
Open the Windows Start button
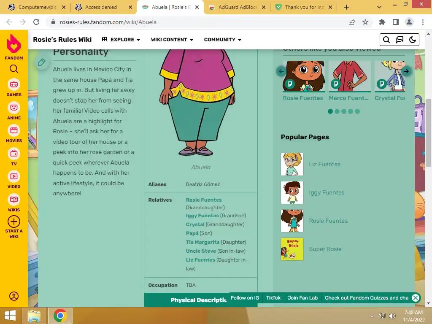(10, 316)
